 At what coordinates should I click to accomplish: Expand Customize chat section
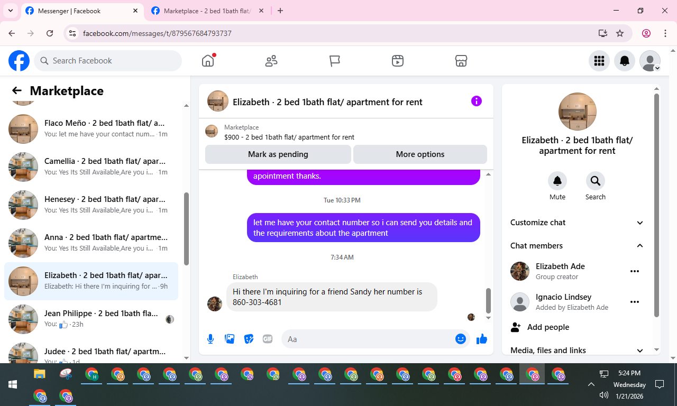(577, 223)
